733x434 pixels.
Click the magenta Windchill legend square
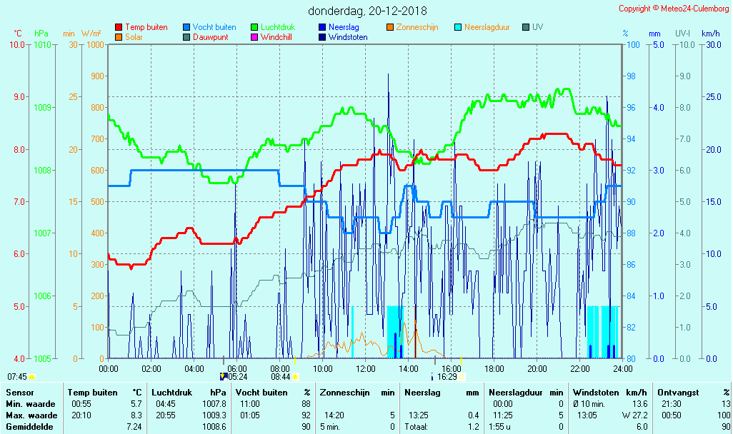pos(254,37)
